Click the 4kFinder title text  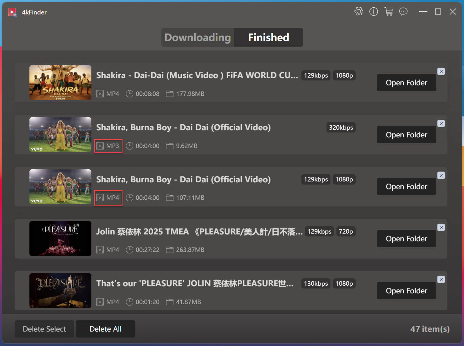(x=34, y=12)
